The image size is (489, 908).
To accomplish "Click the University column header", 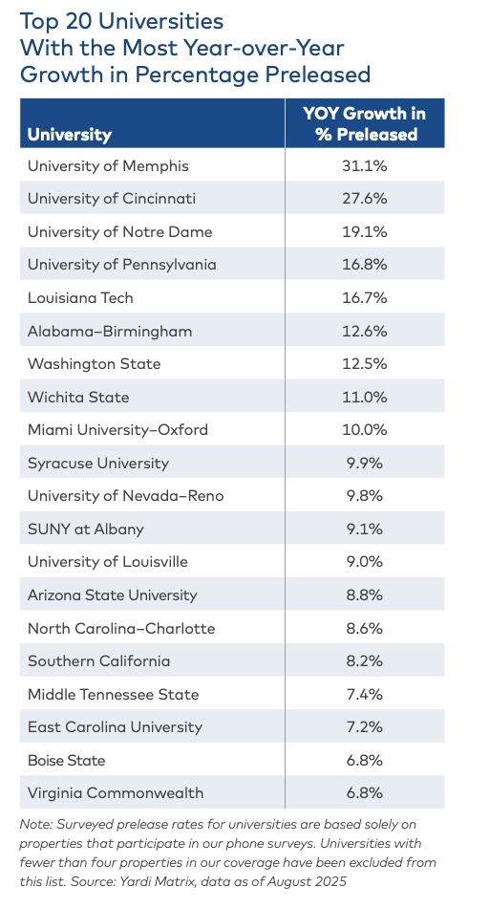I will pos(69,135).
